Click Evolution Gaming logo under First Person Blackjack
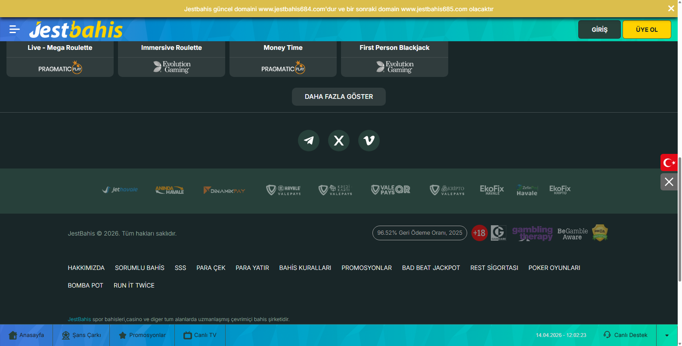Screen dimensions: 682x346 pyautogui.click(x=395, y=67)
